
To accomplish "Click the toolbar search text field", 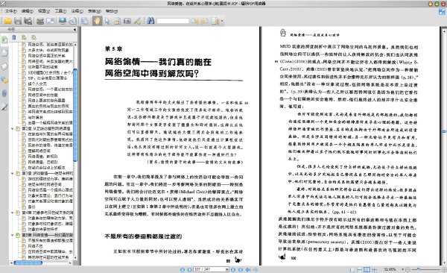I will (173, 21).
